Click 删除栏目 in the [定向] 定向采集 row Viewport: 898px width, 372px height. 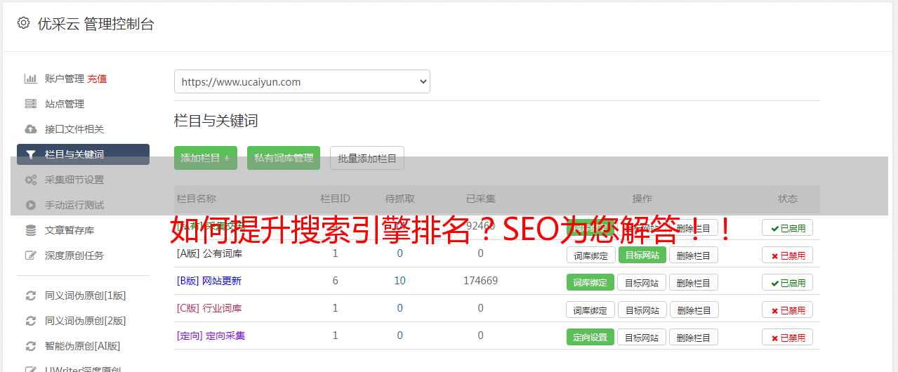[x=694, y=337]
